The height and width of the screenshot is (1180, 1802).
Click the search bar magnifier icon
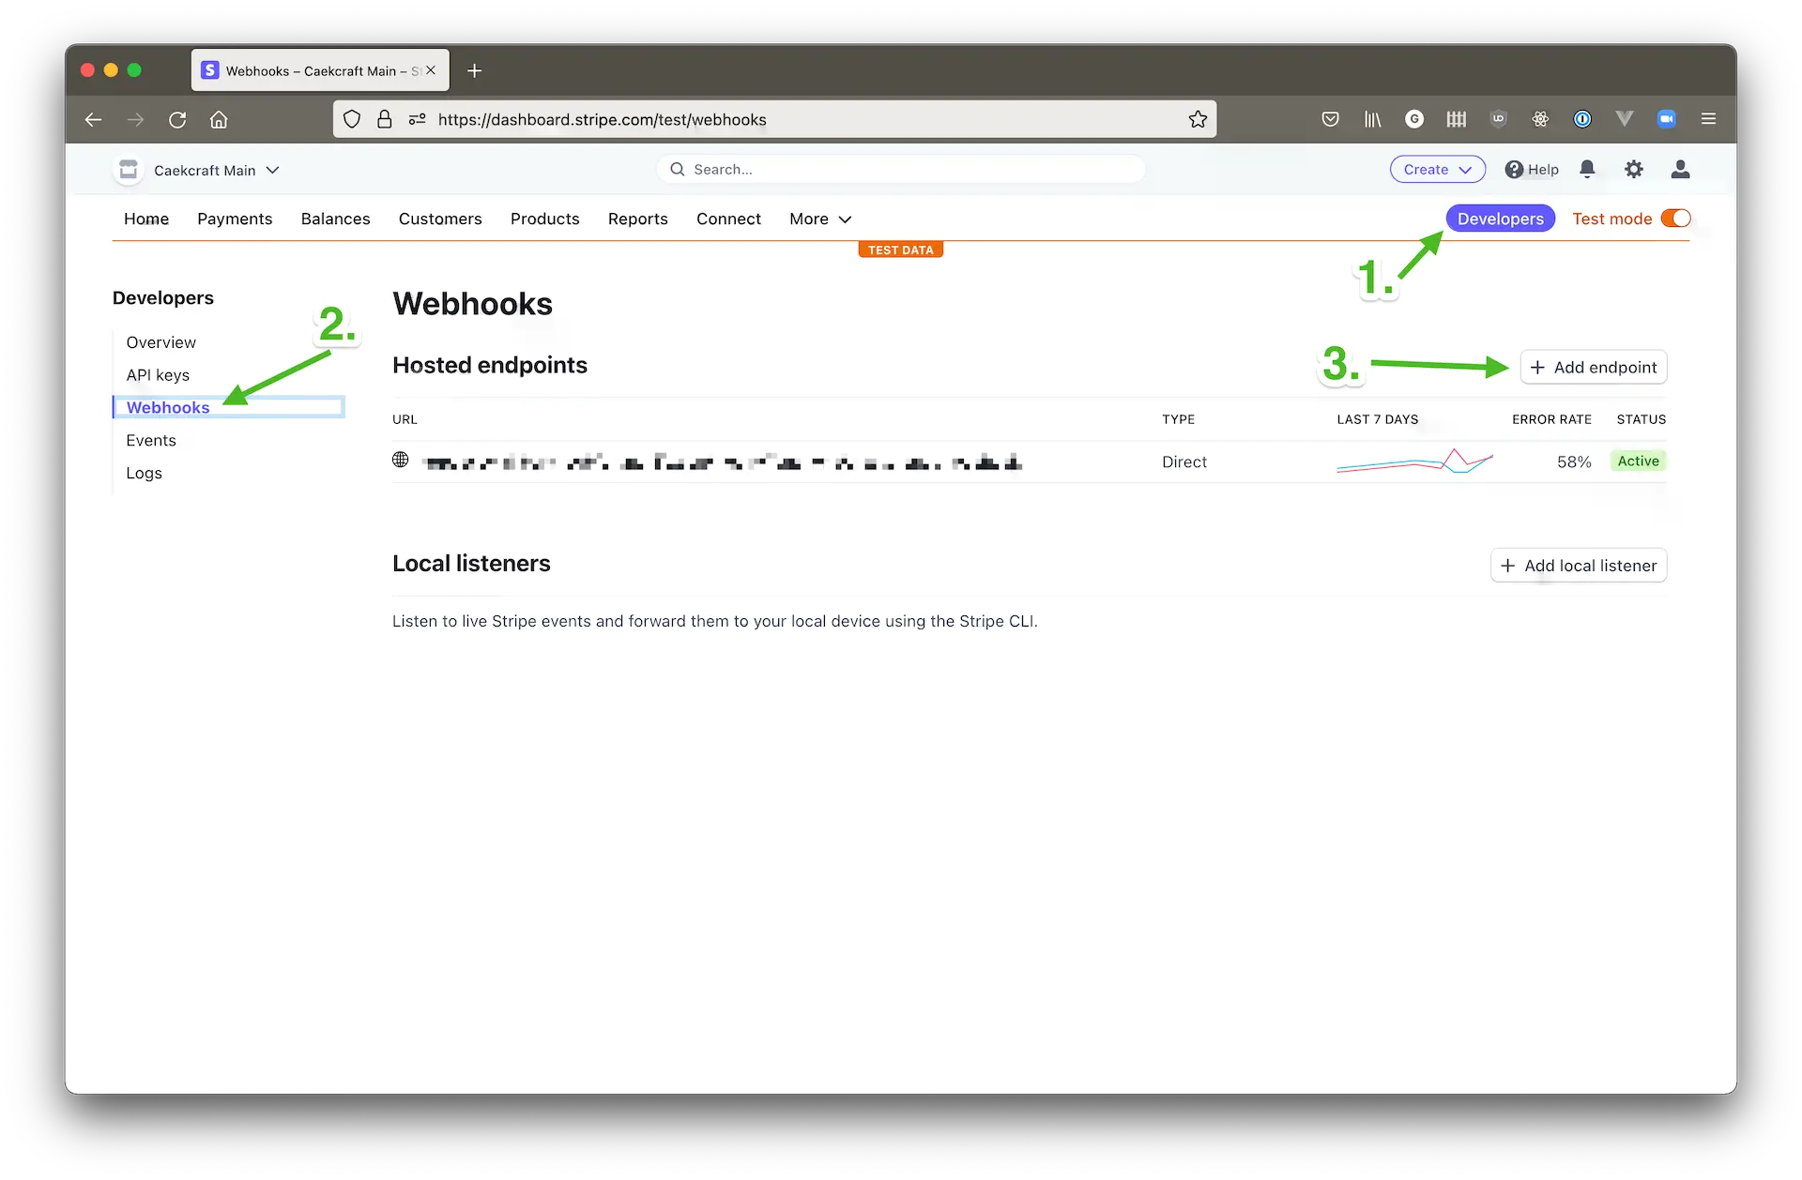click(x=676, y=169)
